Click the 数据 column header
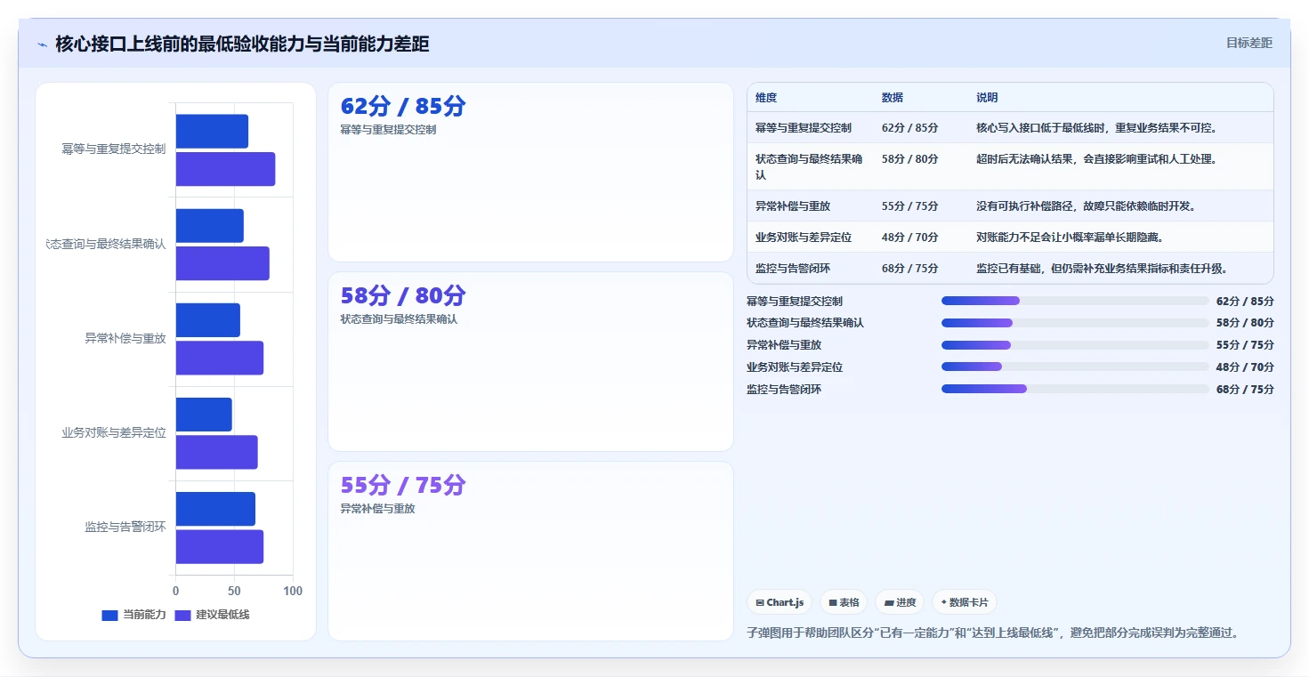1309x677 pixels. [x=893, y=98]
